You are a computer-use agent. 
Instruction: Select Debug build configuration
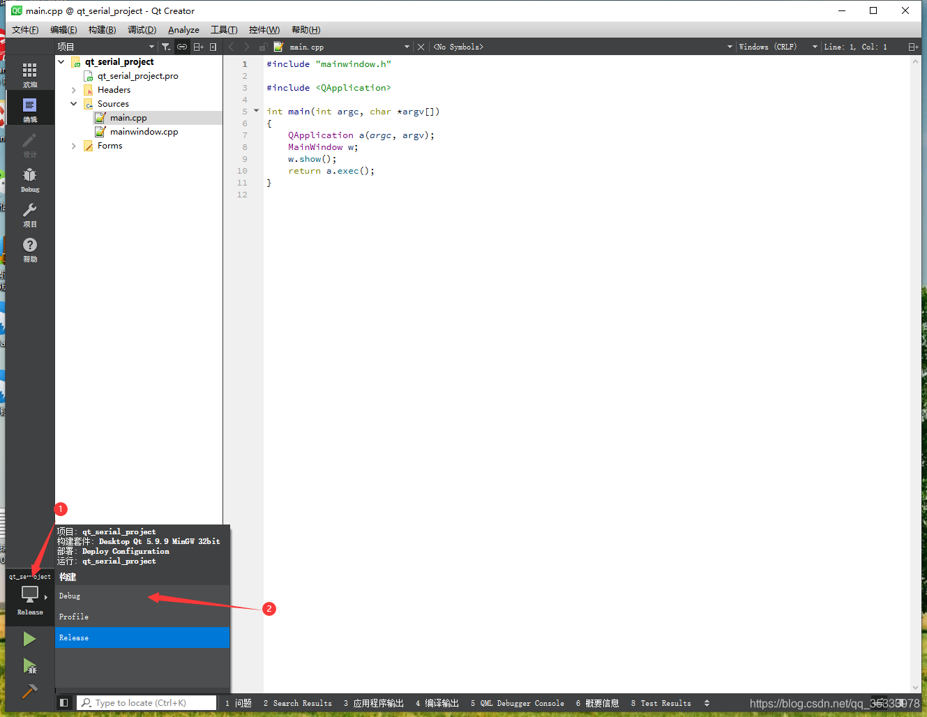[142, 596]
